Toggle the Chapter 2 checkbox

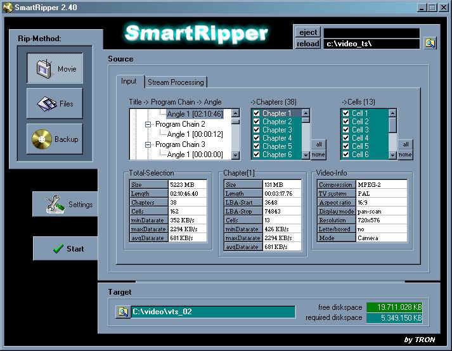(x=256, y=122)
